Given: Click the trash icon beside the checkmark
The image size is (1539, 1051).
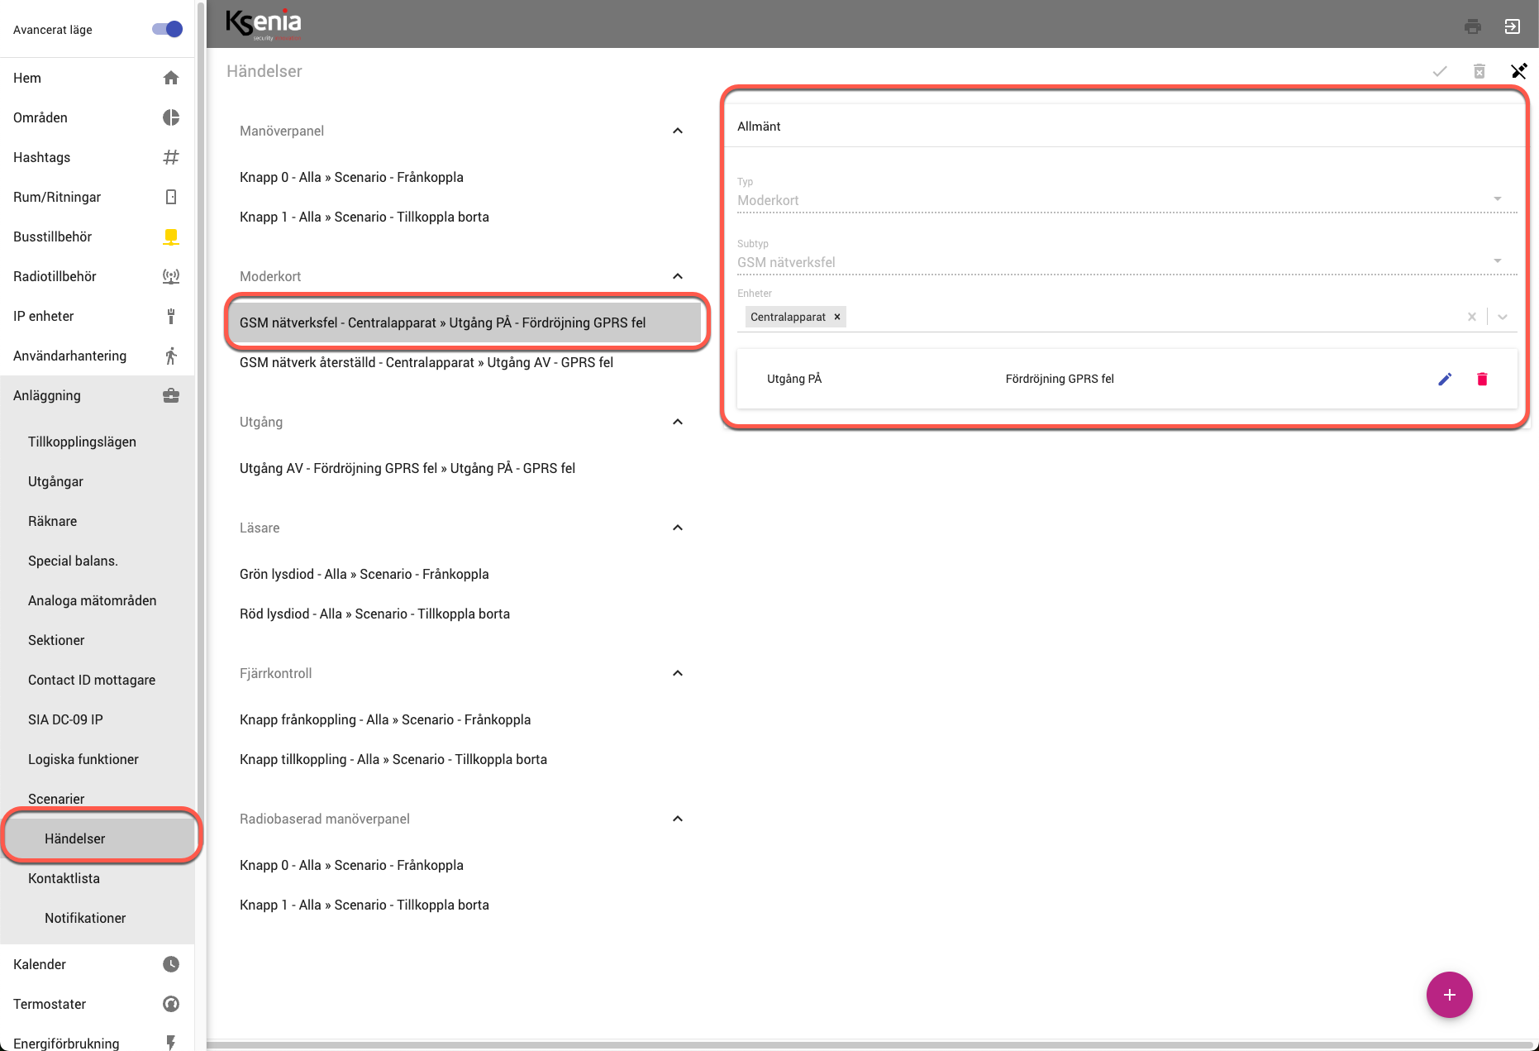Looking at the screenshot, I should pos(1479,71).
